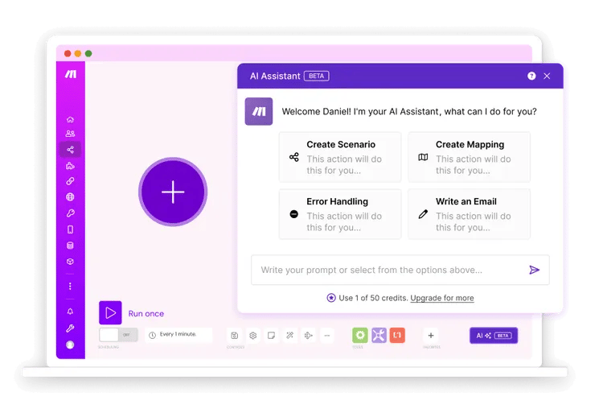Image resolution: width=603 pixels, height=413 pixels.
Task: Open the controls ellipsis more menu
Action: click(x=327, y=335)
